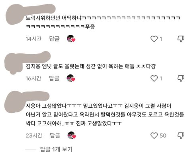Reply with 답글 on the 16시간 comment
Image resolution: width=191 pixels, height=160 pixels.
[x=54, y=78]
